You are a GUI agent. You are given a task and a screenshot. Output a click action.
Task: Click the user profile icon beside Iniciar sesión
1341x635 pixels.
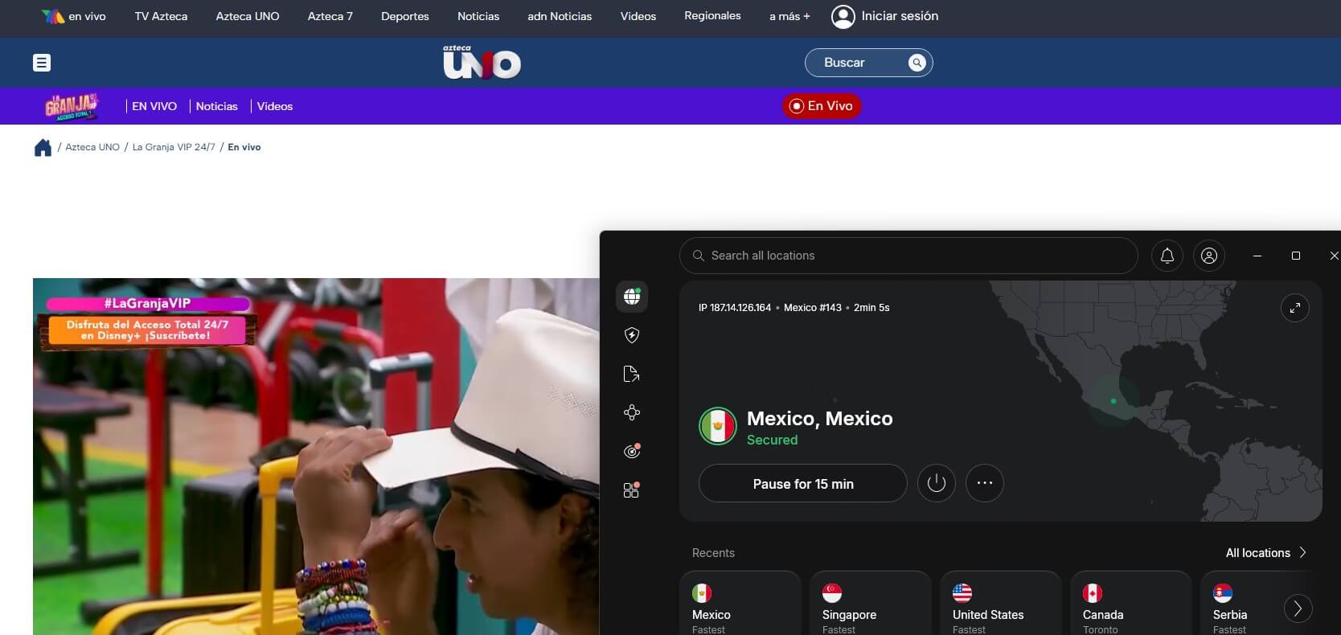tap(843, 17)
